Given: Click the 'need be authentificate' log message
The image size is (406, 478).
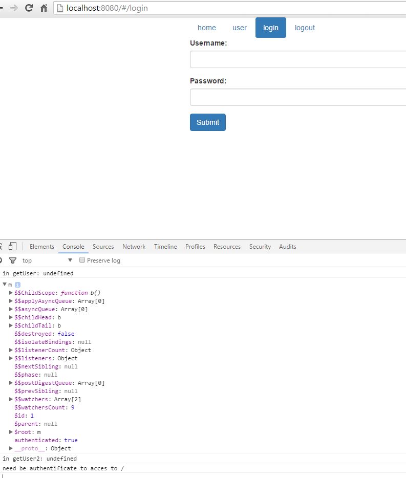Looking at the screenshot, I should click(x=63, y=468).
